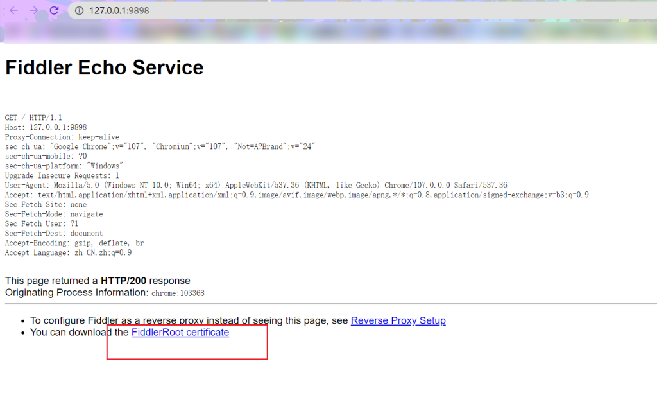Viewport: 657px width, 411px height.
Task: Click the chrome:103368 process information text
Action: coord(178,293)
